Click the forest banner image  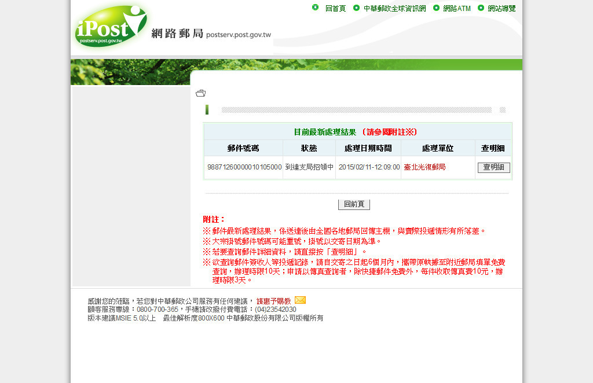(130, 72)
